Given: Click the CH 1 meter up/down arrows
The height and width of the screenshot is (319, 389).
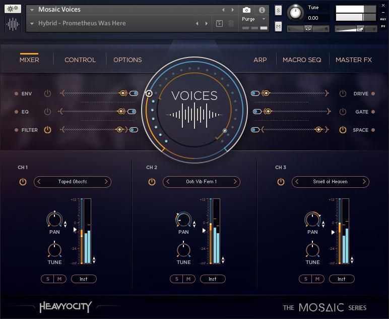Looking at the screenshot, I should 94,260.
